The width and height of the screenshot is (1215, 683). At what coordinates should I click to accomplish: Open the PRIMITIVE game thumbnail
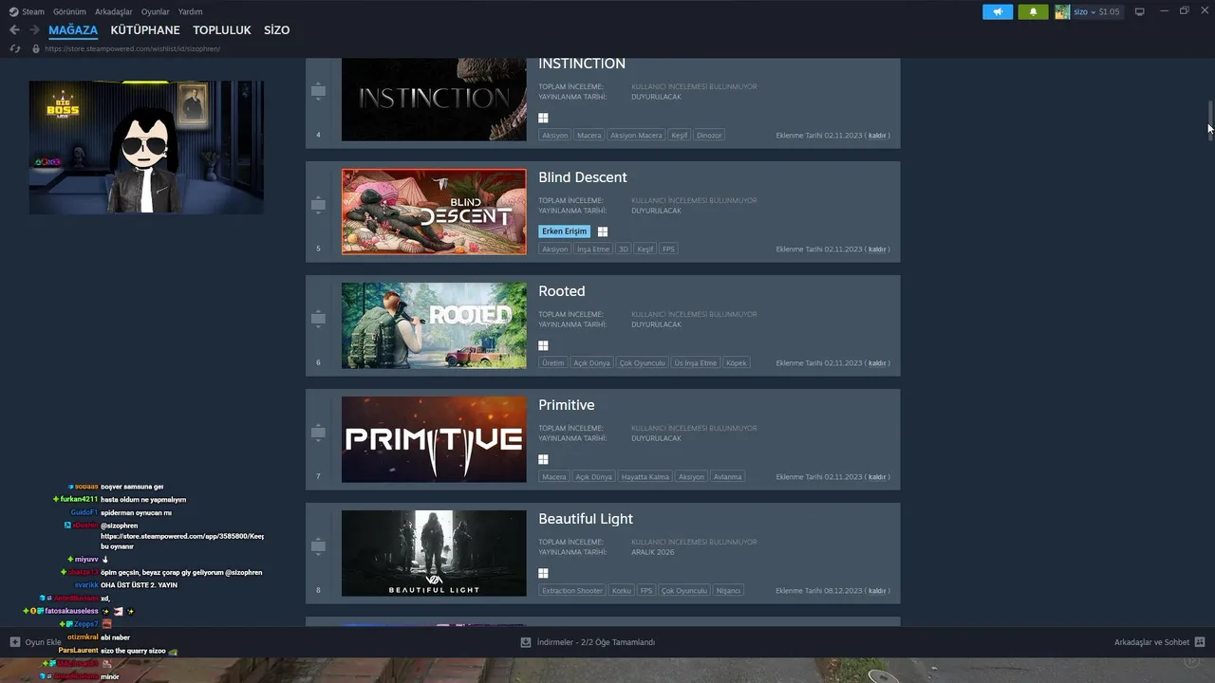[434, 439]
